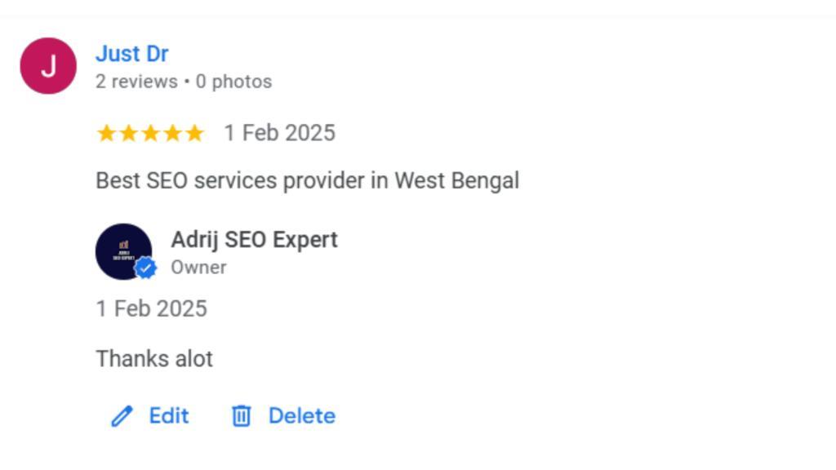Image resolution: width=836 pixels, height=470 pixels.
Task: Click the 'Thanks alot' reply text
Action: tap(154, 358)
